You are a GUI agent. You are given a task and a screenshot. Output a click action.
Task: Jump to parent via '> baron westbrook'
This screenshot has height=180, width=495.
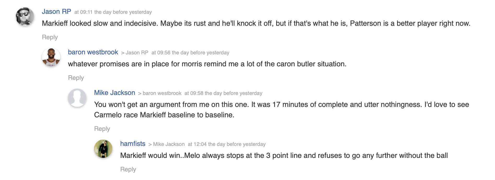point(160,93)
